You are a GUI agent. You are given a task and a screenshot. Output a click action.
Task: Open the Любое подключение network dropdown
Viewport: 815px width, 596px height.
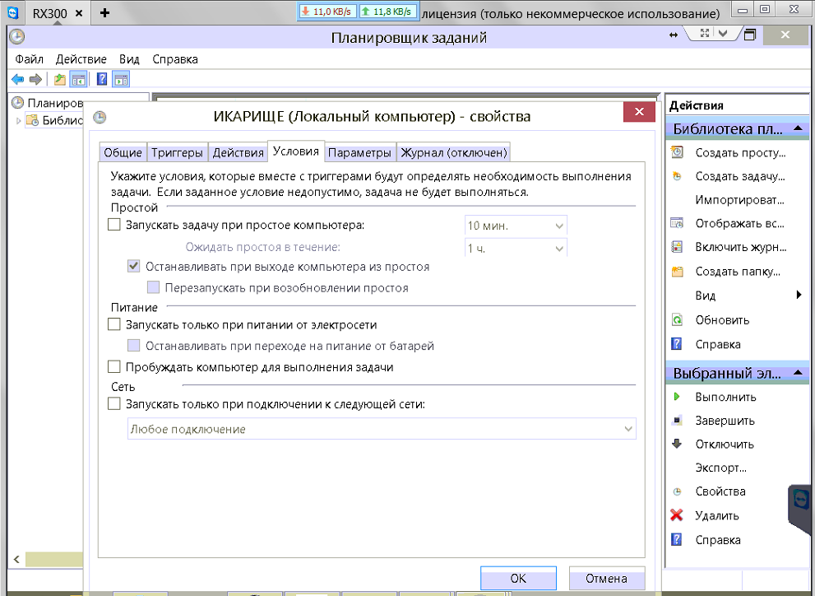382,429
